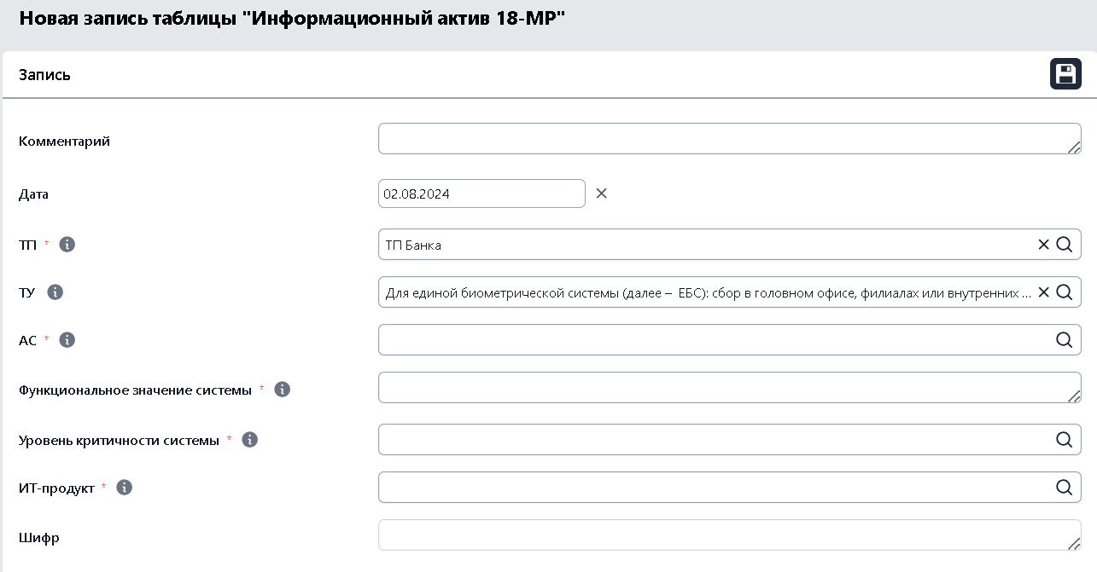Open lookup for Уровень критичности системы

click(x=1064, y=440)
